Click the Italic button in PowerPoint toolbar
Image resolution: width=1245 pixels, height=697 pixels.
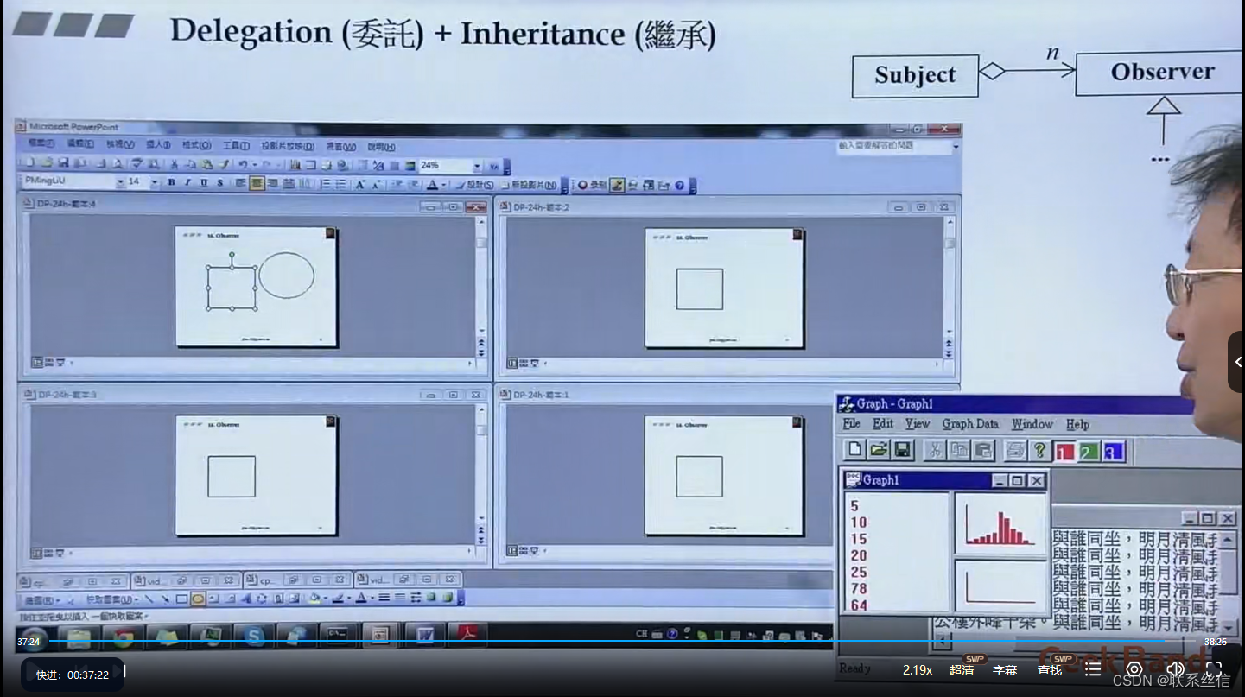click(187, 183)
